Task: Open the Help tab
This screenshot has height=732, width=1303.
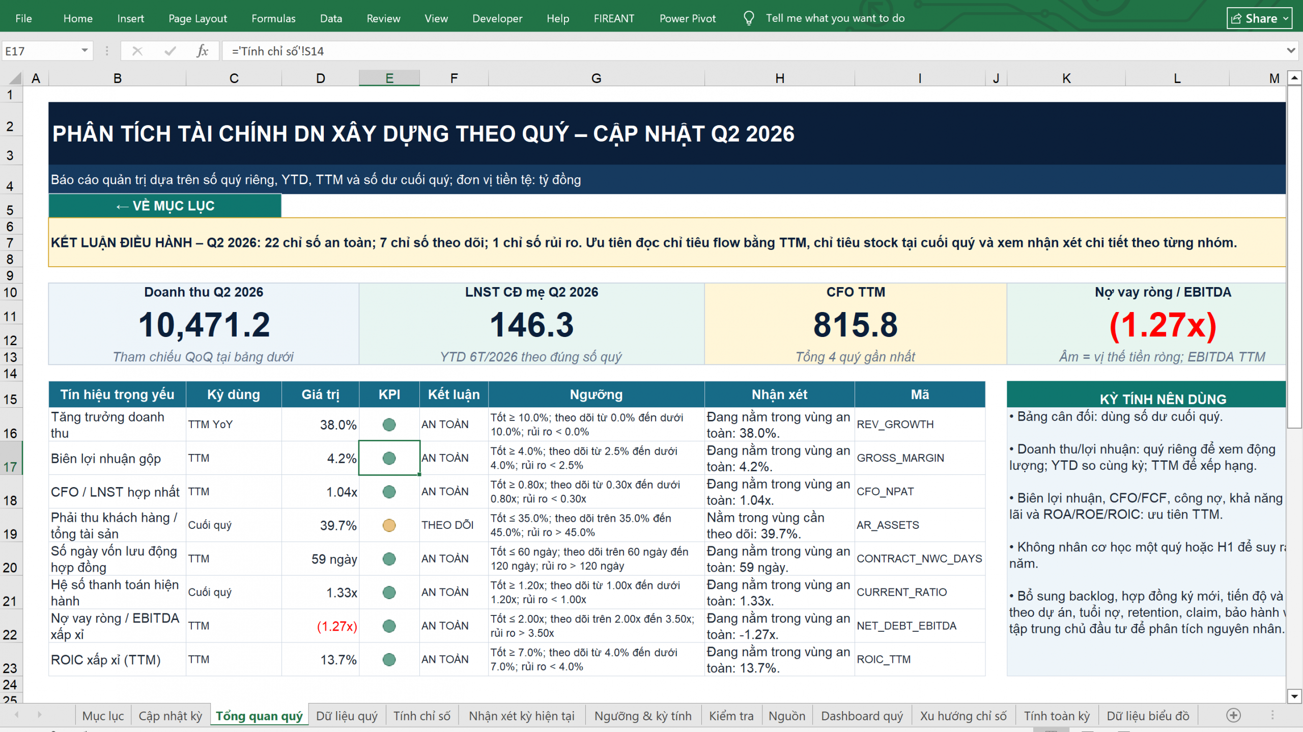Action: pos(558,18)
